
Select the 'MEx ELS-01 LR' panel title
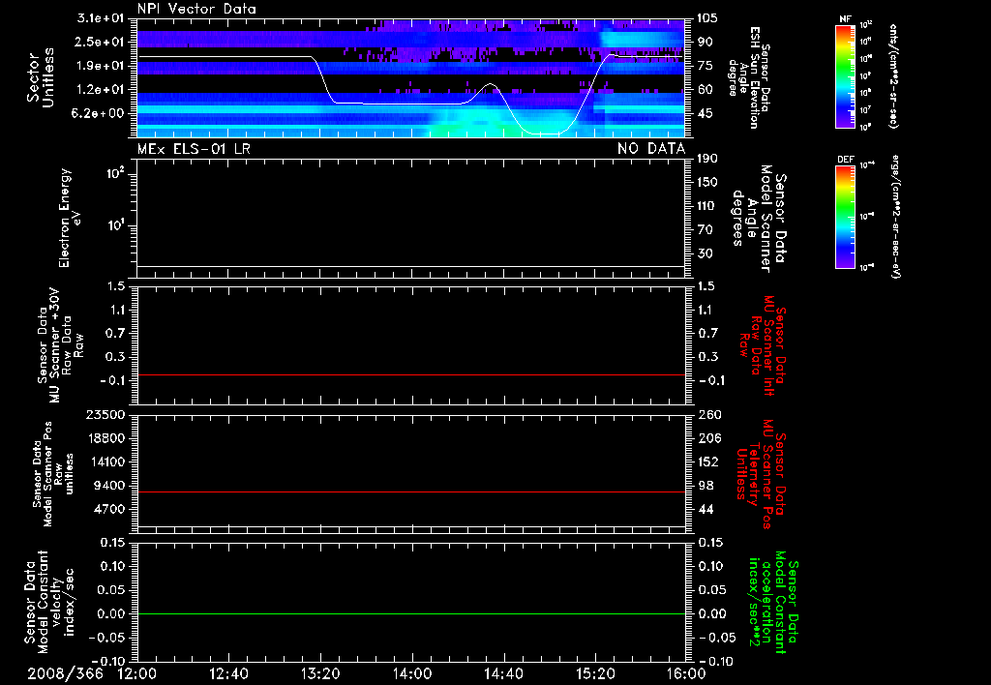point(194,148)
